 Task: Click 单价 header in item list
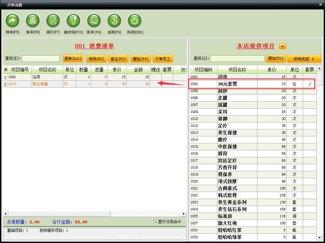tap(272, 70)
